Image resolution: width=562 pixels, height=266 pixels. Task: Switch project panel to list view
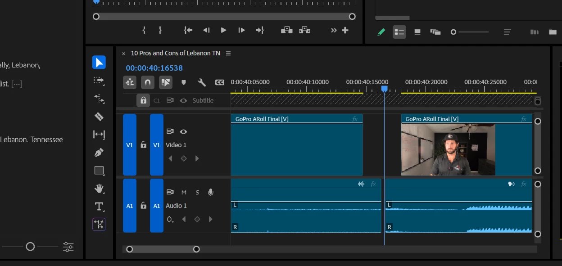[399, 32]
